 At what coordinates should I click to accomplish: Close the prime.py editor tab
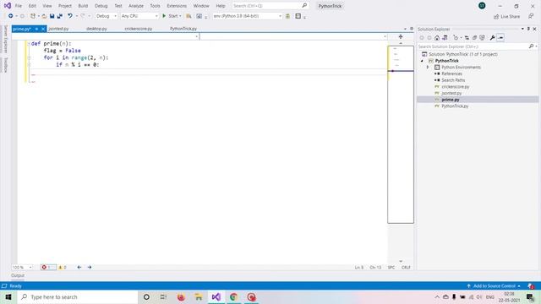point(43,29)
